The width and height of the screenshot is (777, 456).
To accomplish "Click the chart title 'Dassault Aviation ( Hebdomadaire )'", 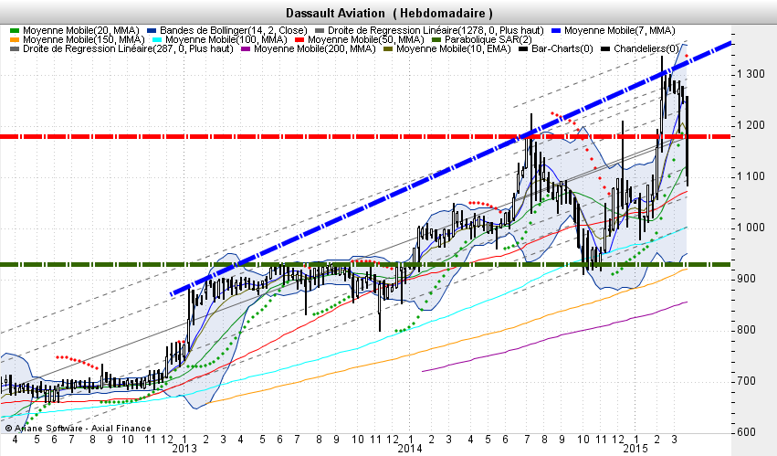I will click(389, 14).
